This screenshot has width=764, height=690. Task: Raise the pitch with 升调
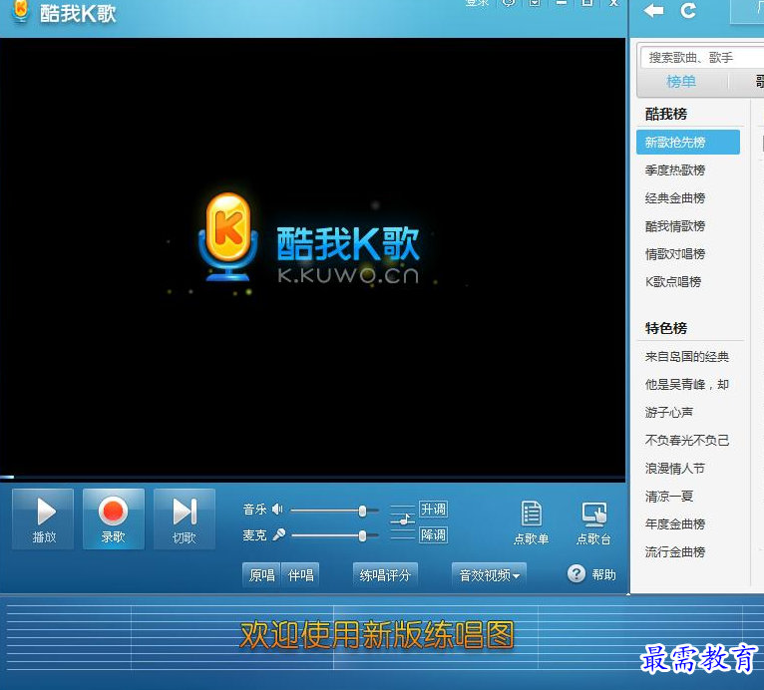pos(433,510)
